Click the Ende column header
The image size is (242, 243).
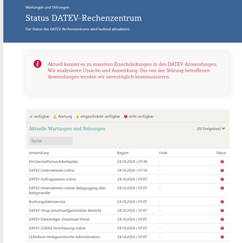163,153
